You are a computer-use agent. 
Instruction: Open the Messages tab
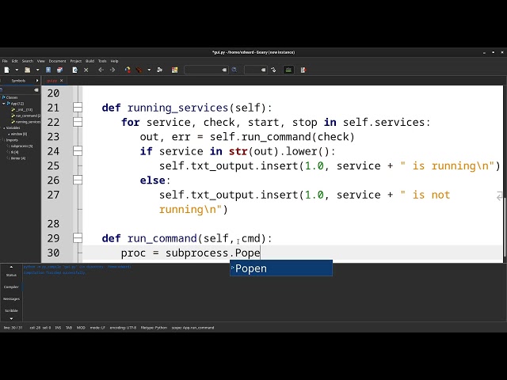coord(11,299)
